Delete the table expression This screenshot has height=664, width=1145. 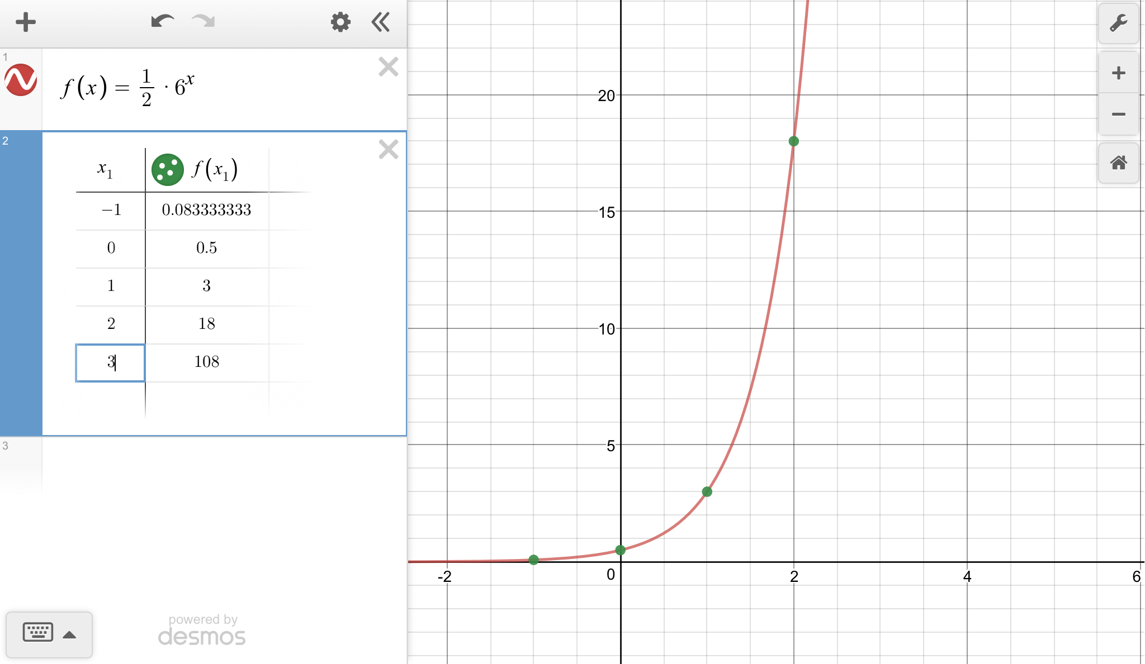[x=388, y=150]
